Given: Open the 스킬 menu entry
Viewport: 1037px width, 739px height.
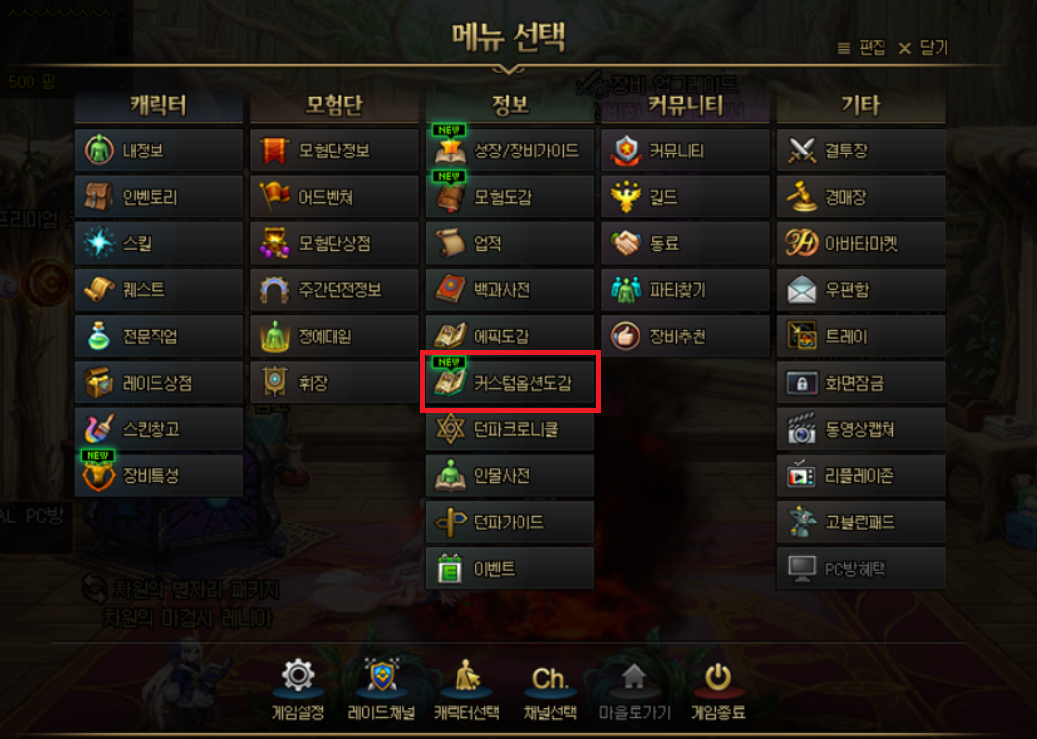Looking at the screenshot, I should pos(158,243).
